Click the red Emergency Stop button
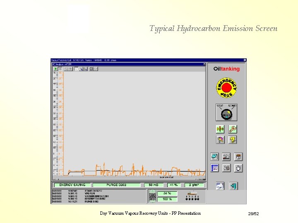 226,88
